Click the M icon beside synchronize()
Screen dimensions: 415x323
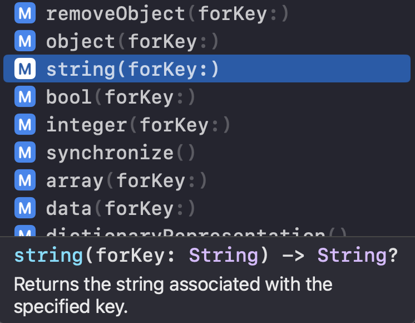pos(25,152)
